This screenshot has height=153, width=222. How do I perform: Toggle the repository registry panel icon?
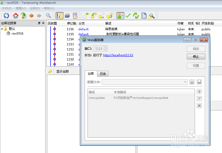(59, 16)
